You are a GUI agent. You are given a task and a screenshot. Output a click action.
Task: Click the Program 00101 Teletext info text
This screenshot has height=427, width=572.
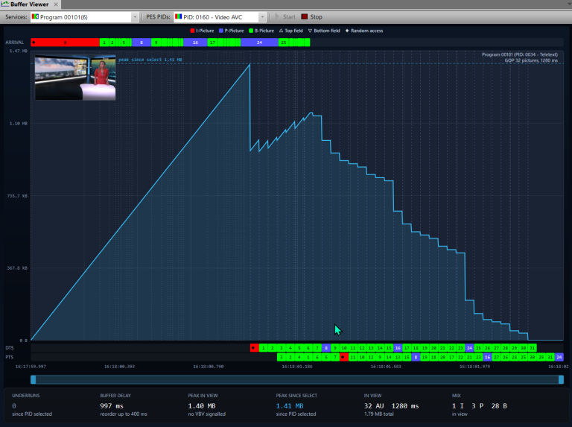coord(519,54)
